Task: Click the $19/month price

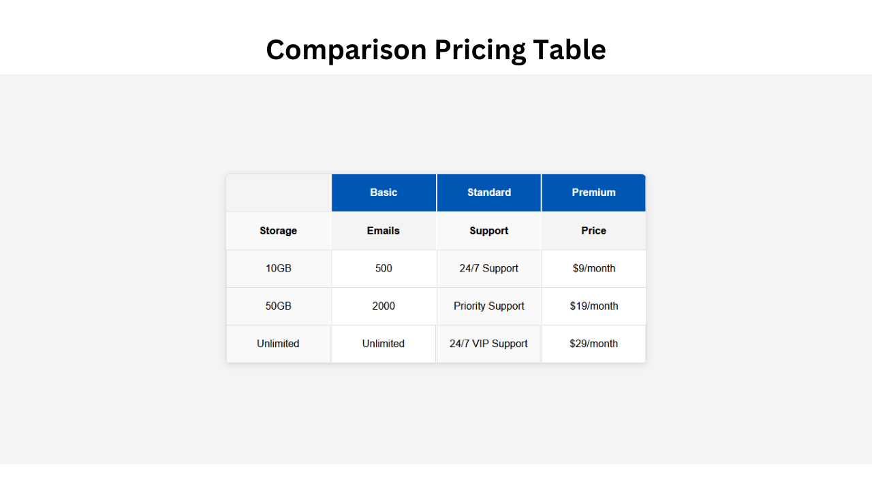Action: click(x=593, y=306)
